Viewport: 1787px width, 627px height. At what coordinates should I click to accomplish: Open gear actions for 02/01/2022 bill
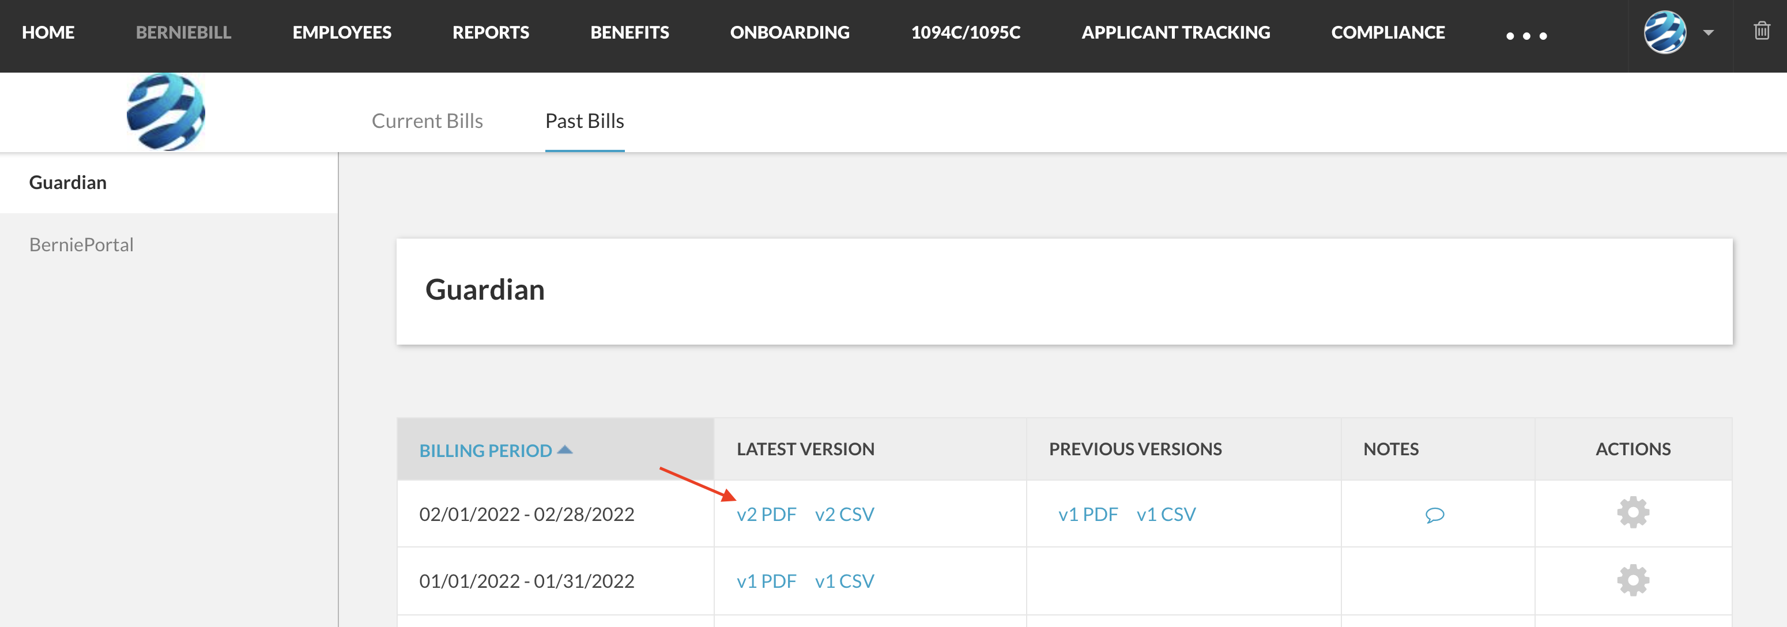pos(1633,512)
